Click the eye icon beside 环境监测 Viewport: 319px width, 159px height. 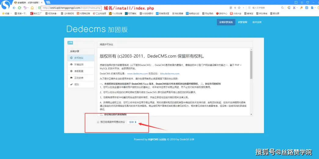pos(71,64)
